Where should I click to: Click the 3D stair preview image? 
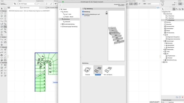(x=116, y=36)
